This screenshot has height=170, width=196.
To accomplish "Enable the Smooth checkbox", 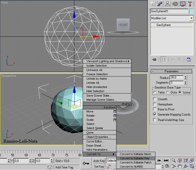I will point(155,99).
